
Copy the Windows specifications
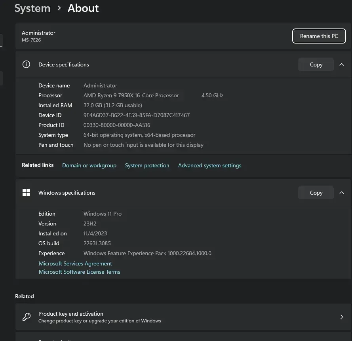click(x=316, y=193)
